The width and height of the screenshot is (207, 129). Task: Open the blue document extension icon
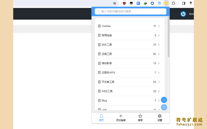pos(159,3)
